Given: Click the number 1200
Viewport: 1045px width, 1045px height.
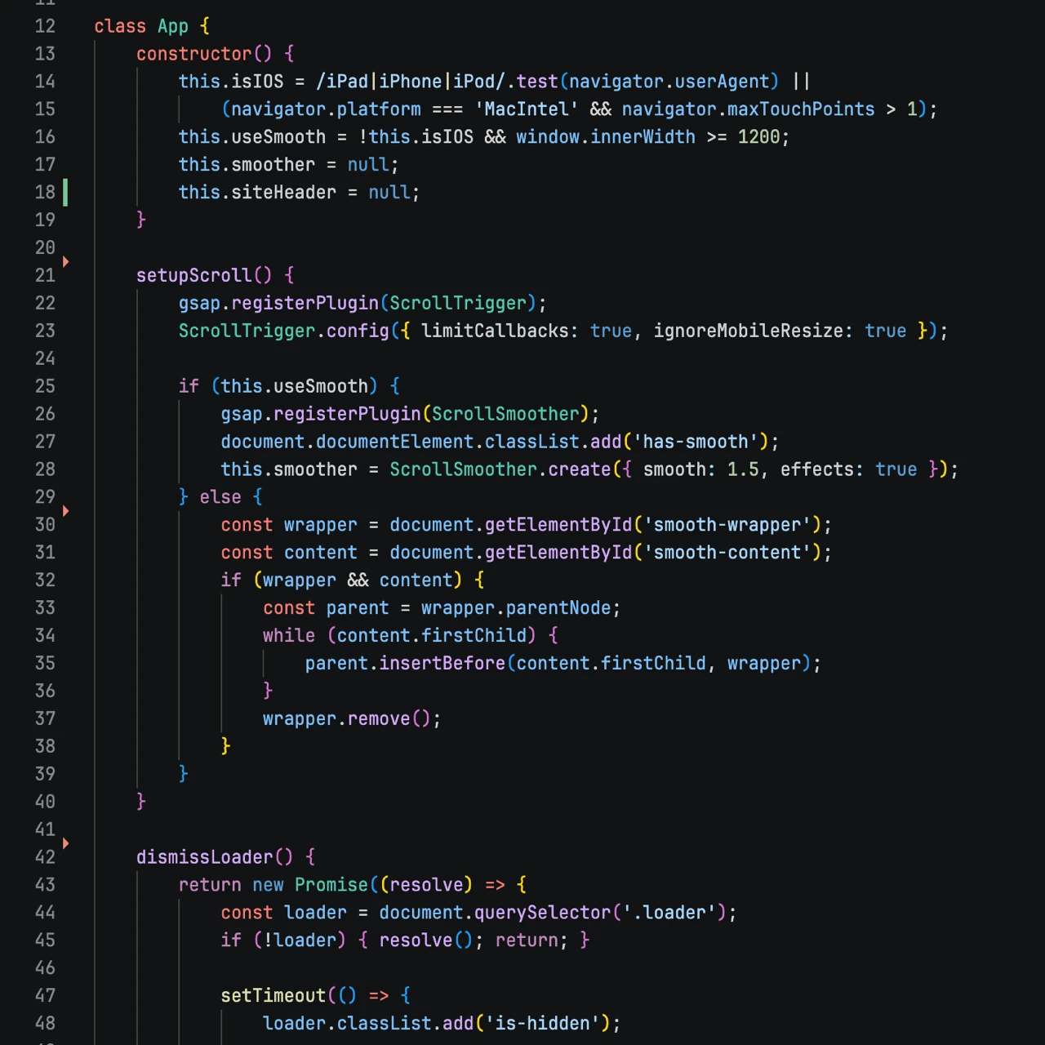Looking at the screenshot, I should click(759, 137).
